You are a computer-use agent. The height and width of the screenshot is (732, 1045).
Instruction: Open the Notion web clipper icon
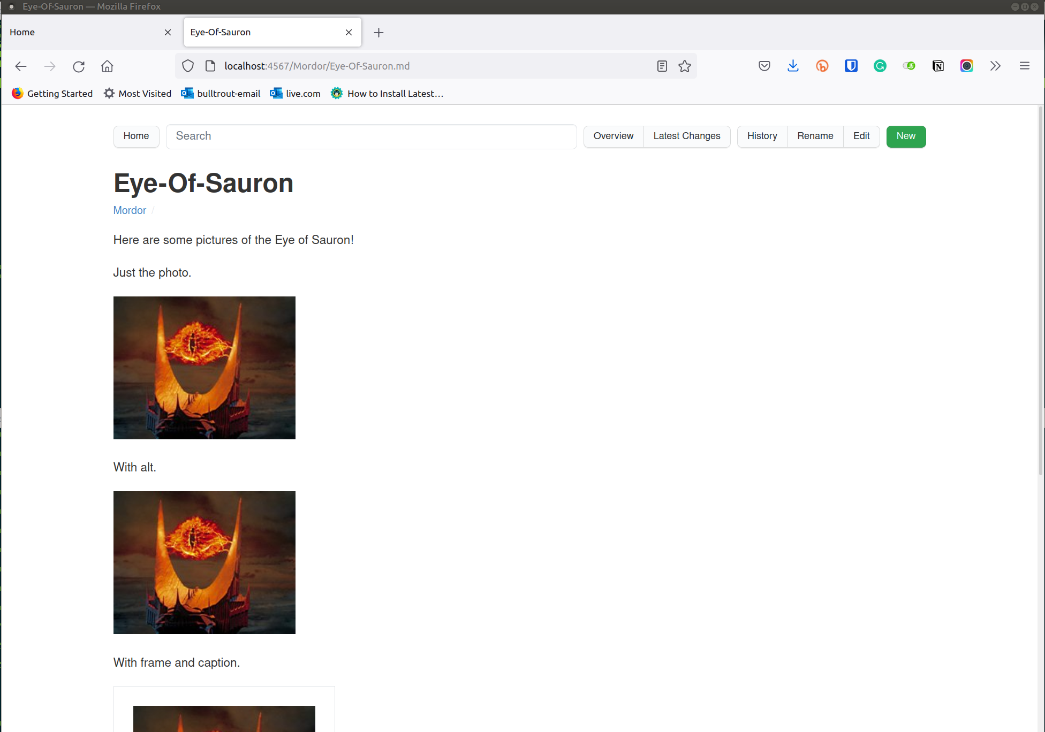(938, 66)
